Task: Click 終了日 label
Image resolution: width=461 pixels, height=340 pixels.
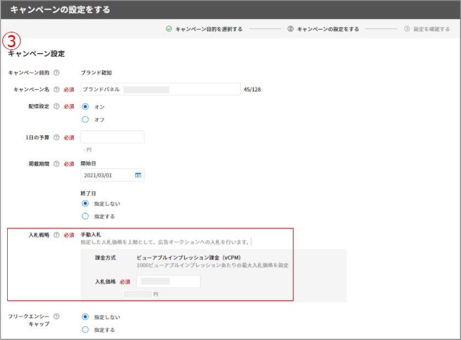Action: pos(88,194)
